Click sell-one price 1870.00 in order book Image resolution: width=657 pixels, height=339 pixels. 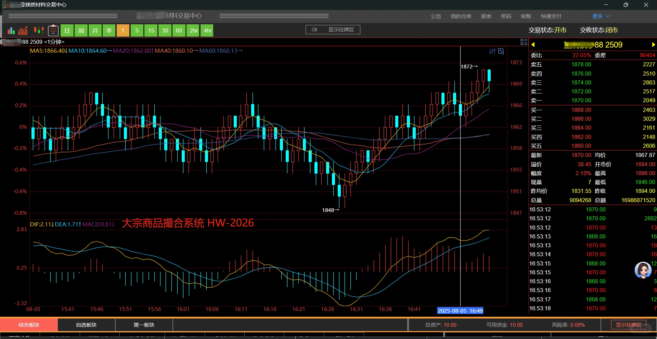pyautogui.click(x=581, y=100)
